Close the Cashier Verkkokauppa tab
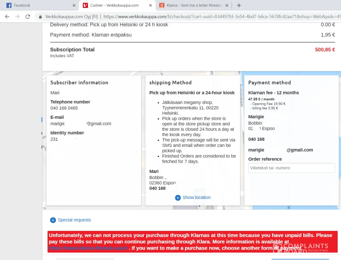341x260 pixels. [x=150, y=5]
